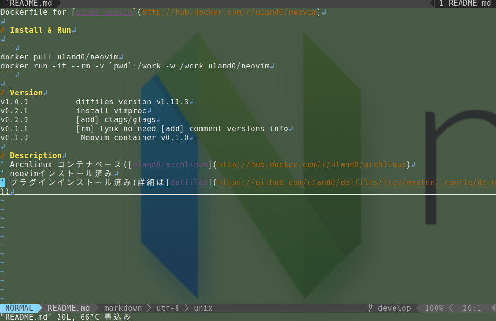Image resolution: width=496 pixels, height=321 pixels.
Task: Open the u1nd0/neovim link text
Action: tap(104, 12)
